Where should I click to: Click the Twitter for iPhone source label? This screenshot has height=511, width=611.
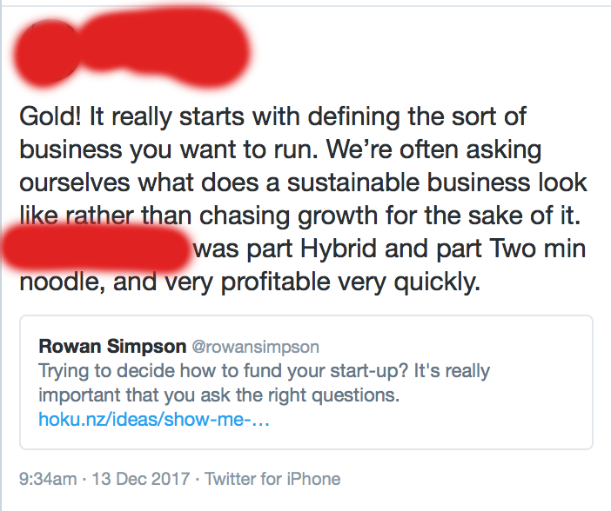click(x=272, y=479)
